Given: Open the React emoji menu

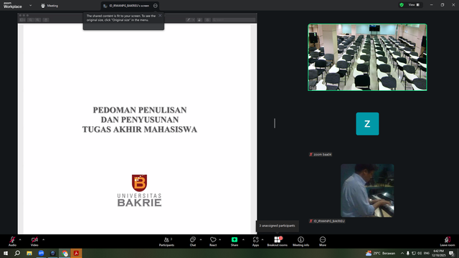Looking at the screenshot, I should [x=213, y=242].
